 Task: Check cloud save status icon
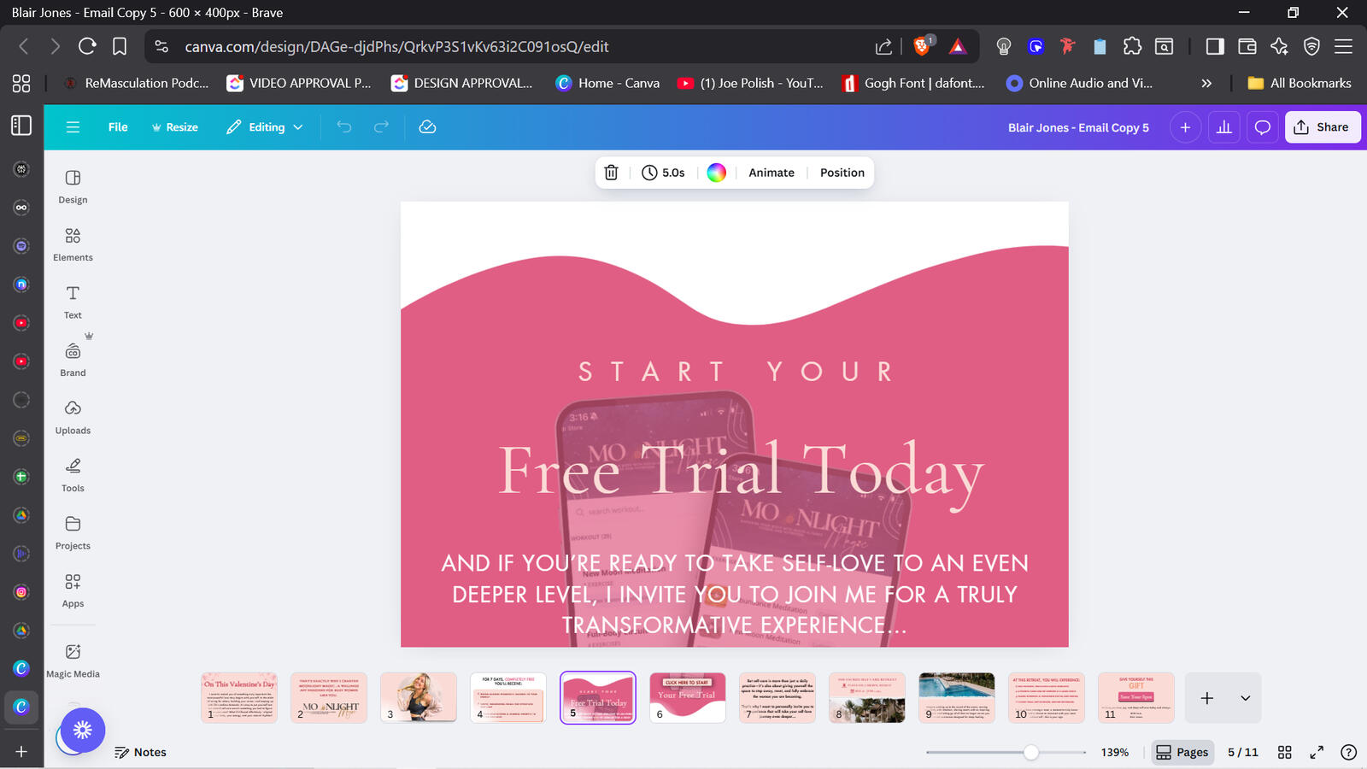click(x=427, y=127)
